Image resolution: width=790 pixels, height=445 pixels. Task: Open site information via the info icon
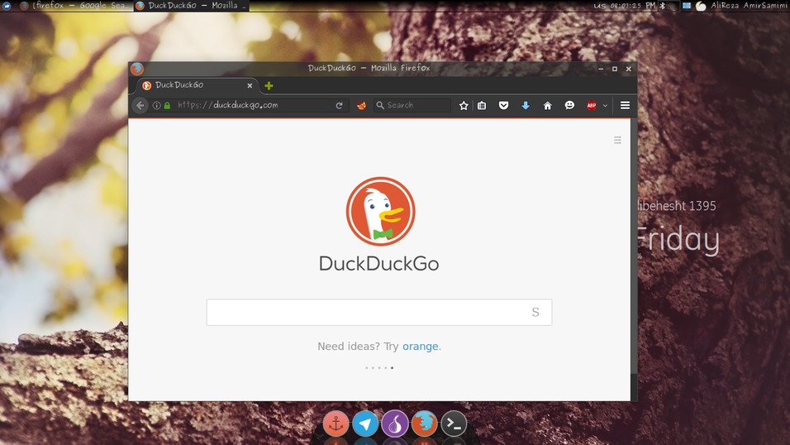point(157,105)
